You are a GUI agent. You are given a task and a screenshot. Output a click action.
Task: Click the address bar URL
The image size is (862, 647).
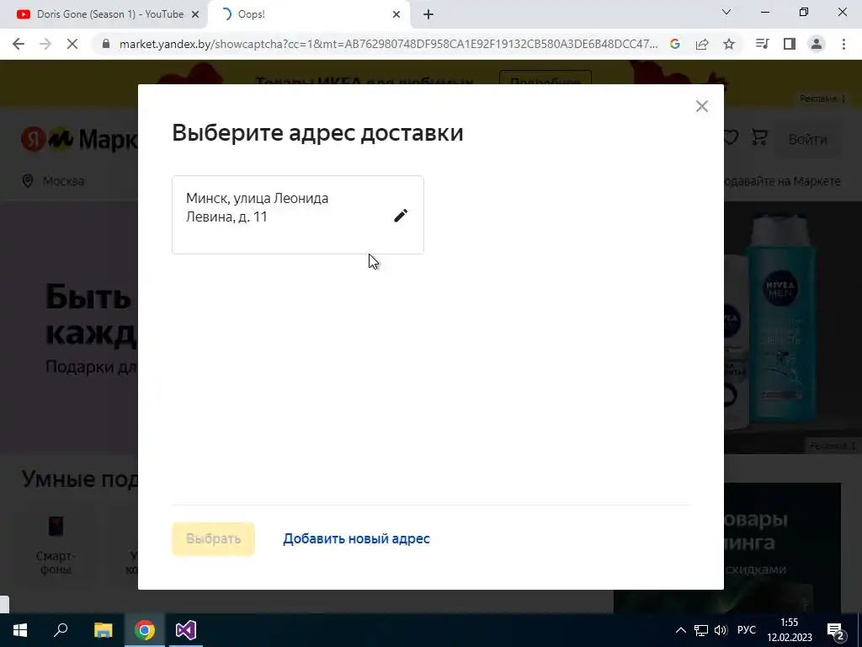click(x=388, y=44)
